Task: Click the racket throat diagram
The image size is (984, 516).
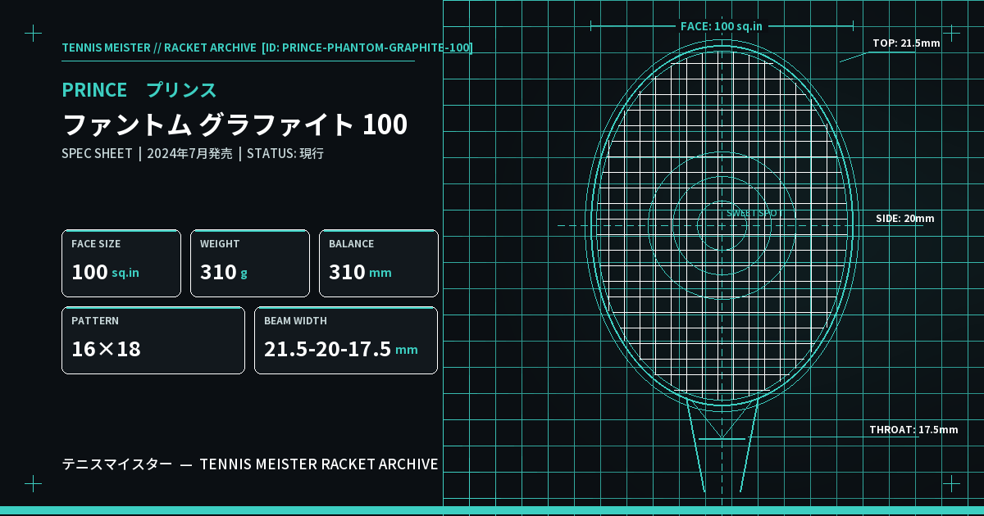Action: pos(722,446)
